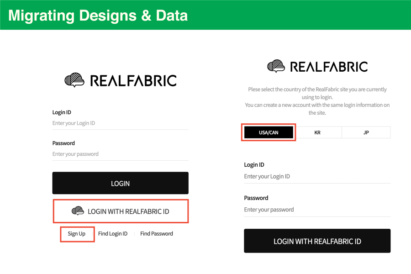Viewport: 411px width, 274px height.
Task: Open the Find Password link
Action: [157, 234]
